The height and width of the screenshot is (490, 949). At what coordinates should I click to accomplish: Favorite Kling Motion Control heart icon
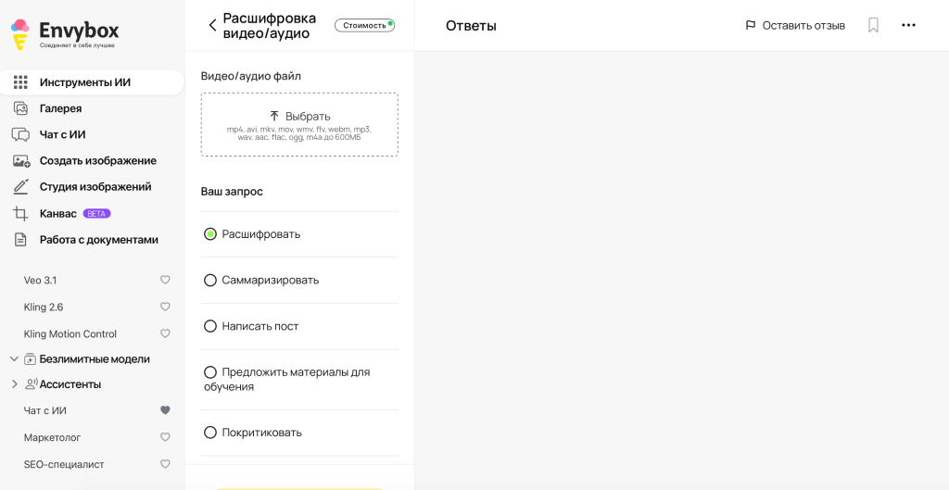(x=165, y=333)
